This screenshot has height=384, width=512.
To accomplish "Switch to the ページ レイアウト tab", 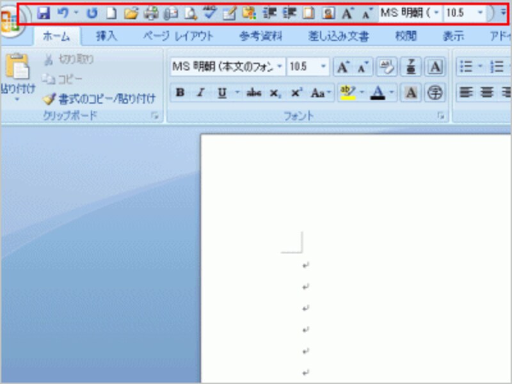I will [179, 36].
